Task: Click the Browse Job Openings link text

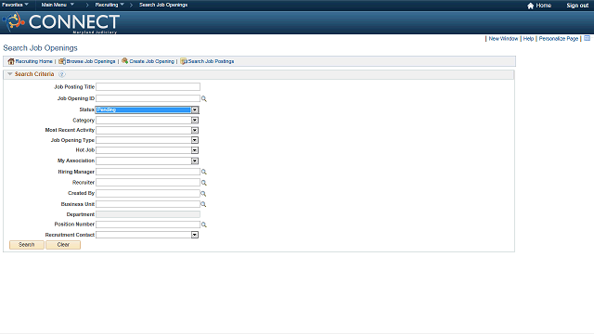Action: 91,61
